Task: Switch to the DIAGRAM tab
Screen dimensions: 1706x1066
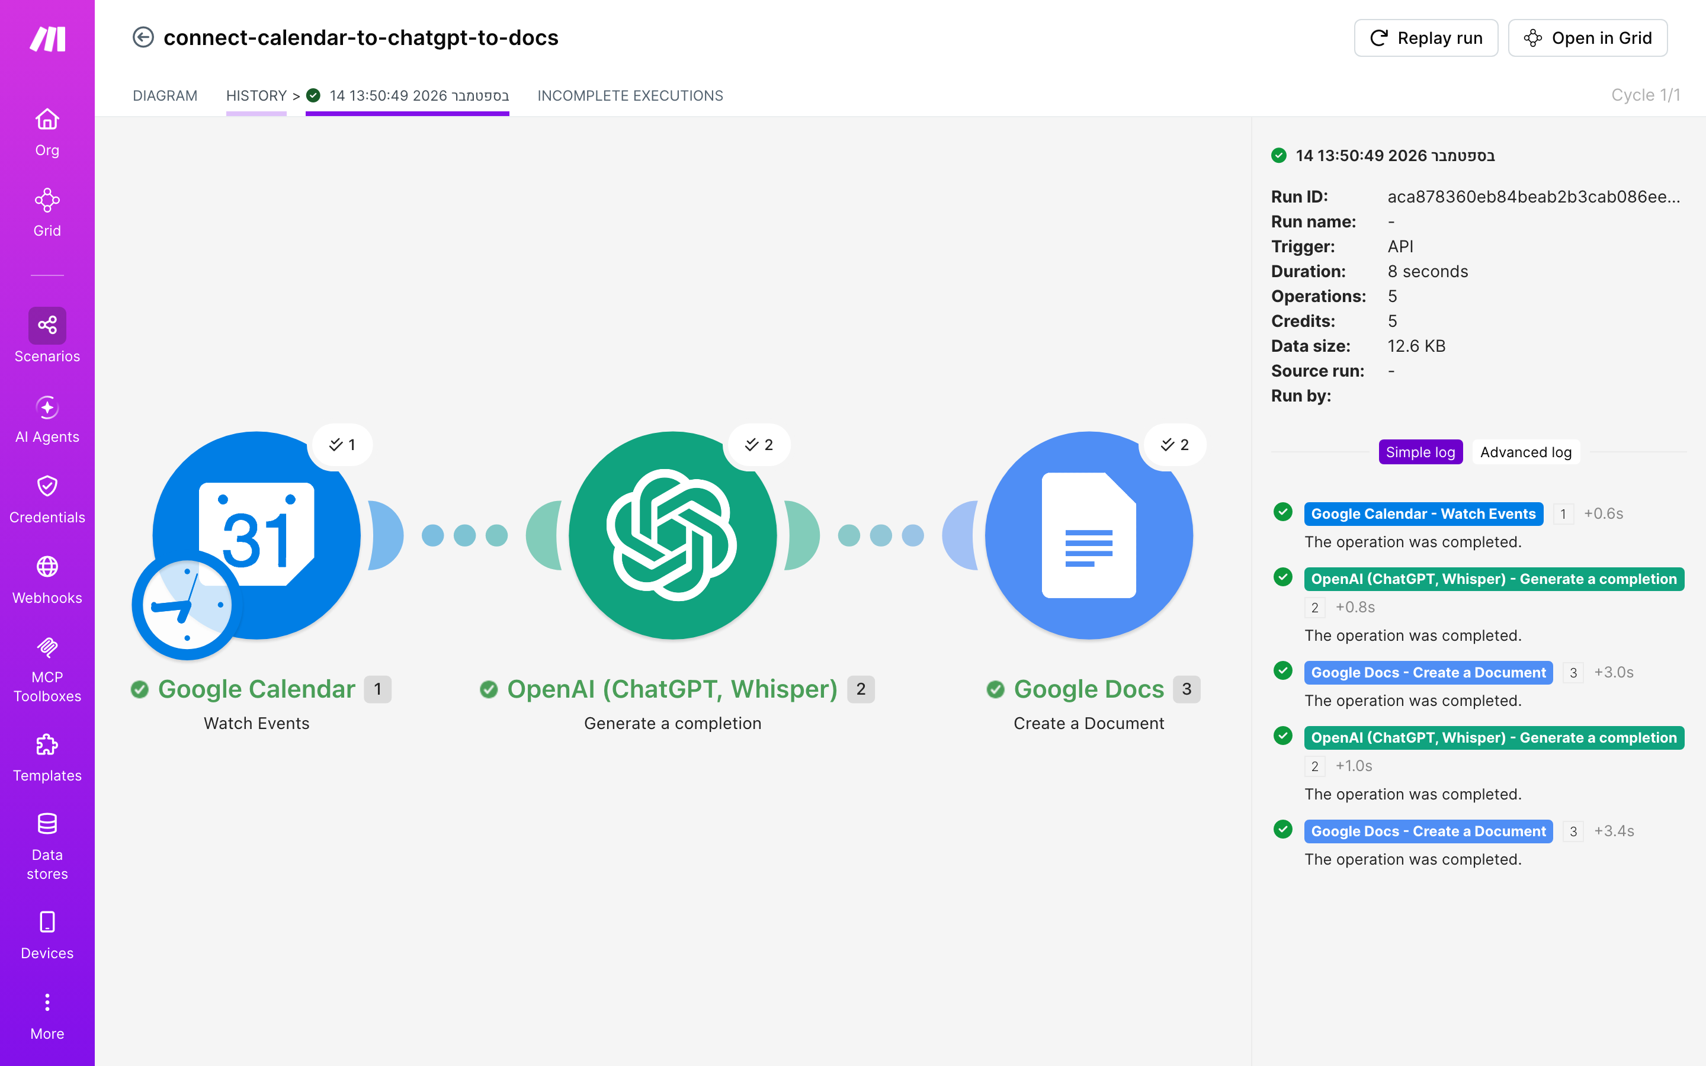Action: click(x=165, y=96)
